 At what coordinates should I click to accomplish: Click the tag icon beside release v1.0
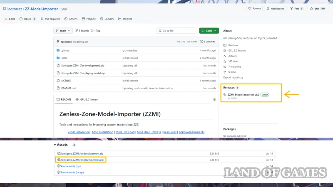225,95
